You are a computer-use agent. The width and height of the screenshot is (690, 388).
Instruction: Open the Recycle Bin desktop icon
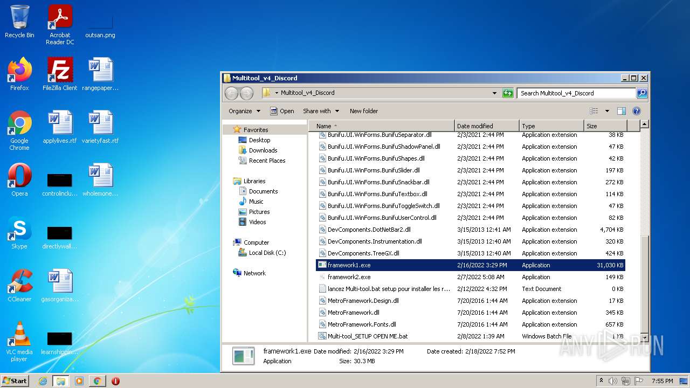tap(19, 22)
